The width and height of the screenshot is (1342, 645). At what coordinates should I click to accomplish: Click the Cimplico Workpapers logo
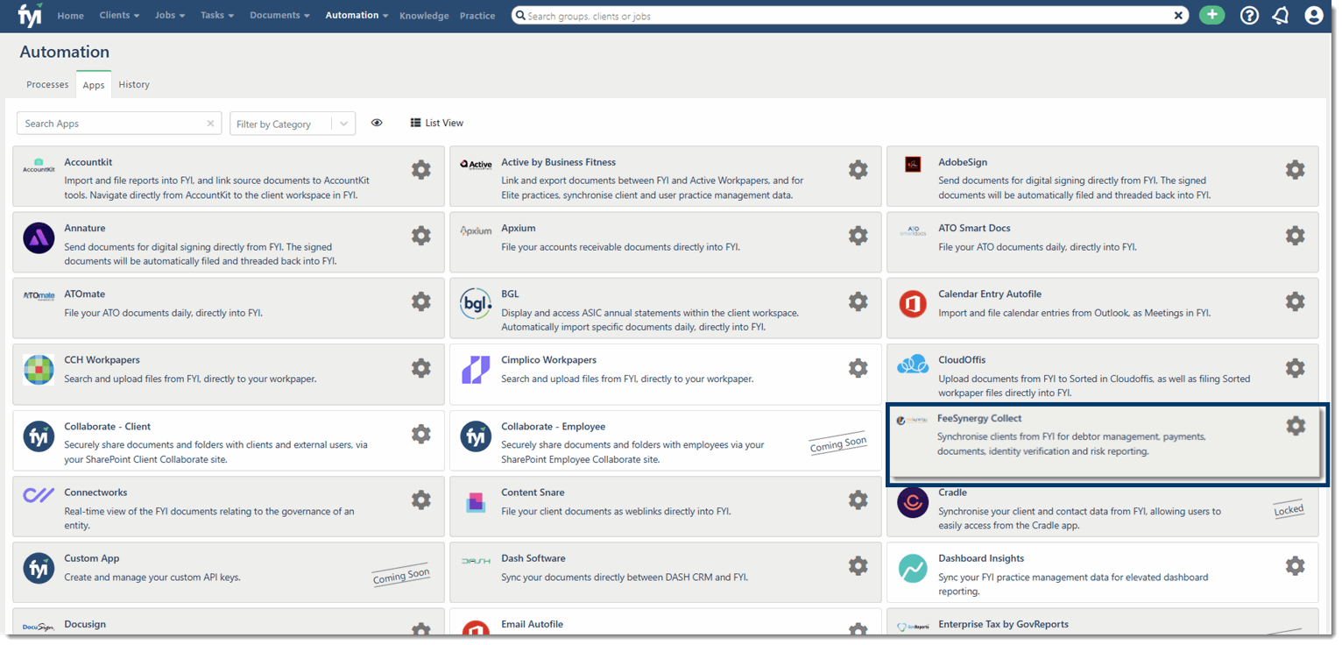[476, 370]
